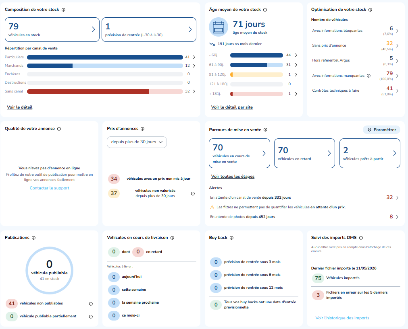Expand En attente de photos alert chevron
Image resolution: width=408 pixels, height=329 pixels.
397,217
